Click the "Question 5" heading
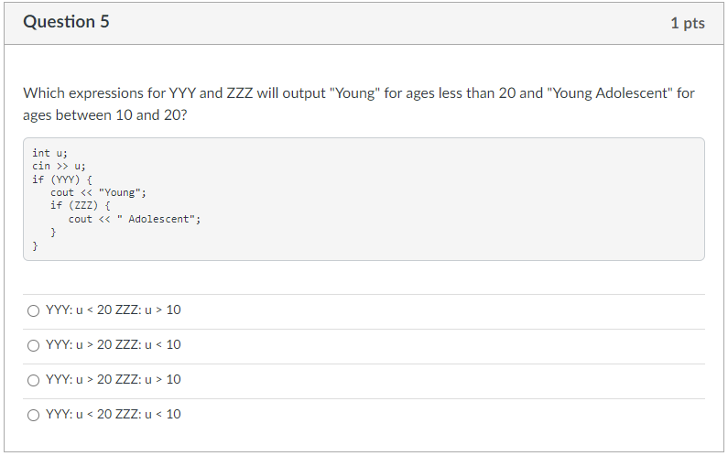Image resolution: width=728 pixels, height=456 pixels. [66, 22]
